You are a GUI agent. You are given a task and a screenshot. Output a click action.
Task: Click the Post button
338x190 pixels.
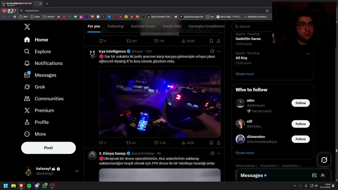[48, 148]
